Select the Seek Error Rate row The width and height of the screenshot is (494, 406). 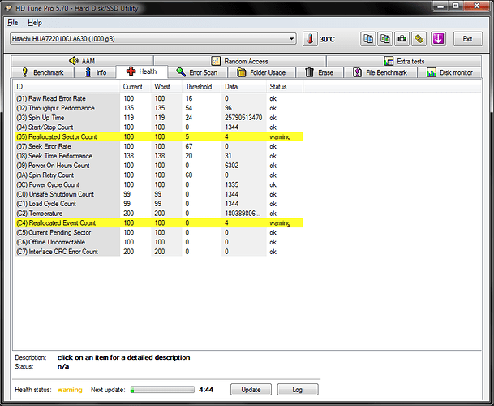pyautogui.click(x=159, y=146)
